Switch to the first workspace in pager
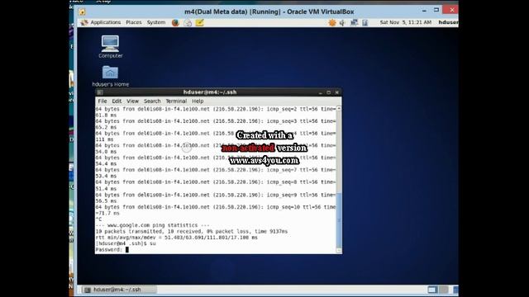 (432, 290)
